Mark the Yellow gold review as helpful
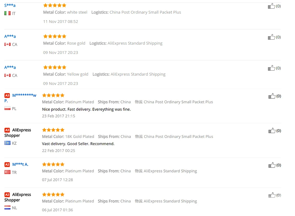The image size is (295, 216). coord(271,68)
